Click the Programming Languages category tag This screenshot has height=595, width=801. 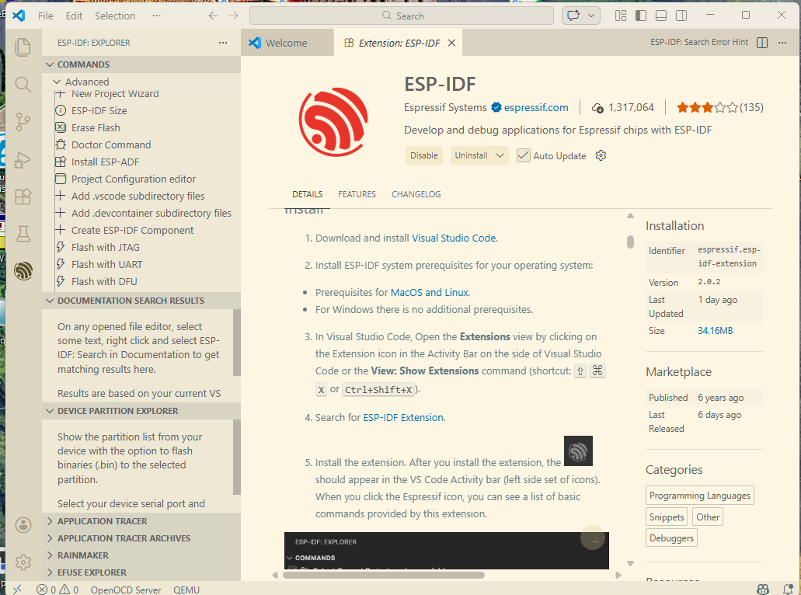click(699, 496)
